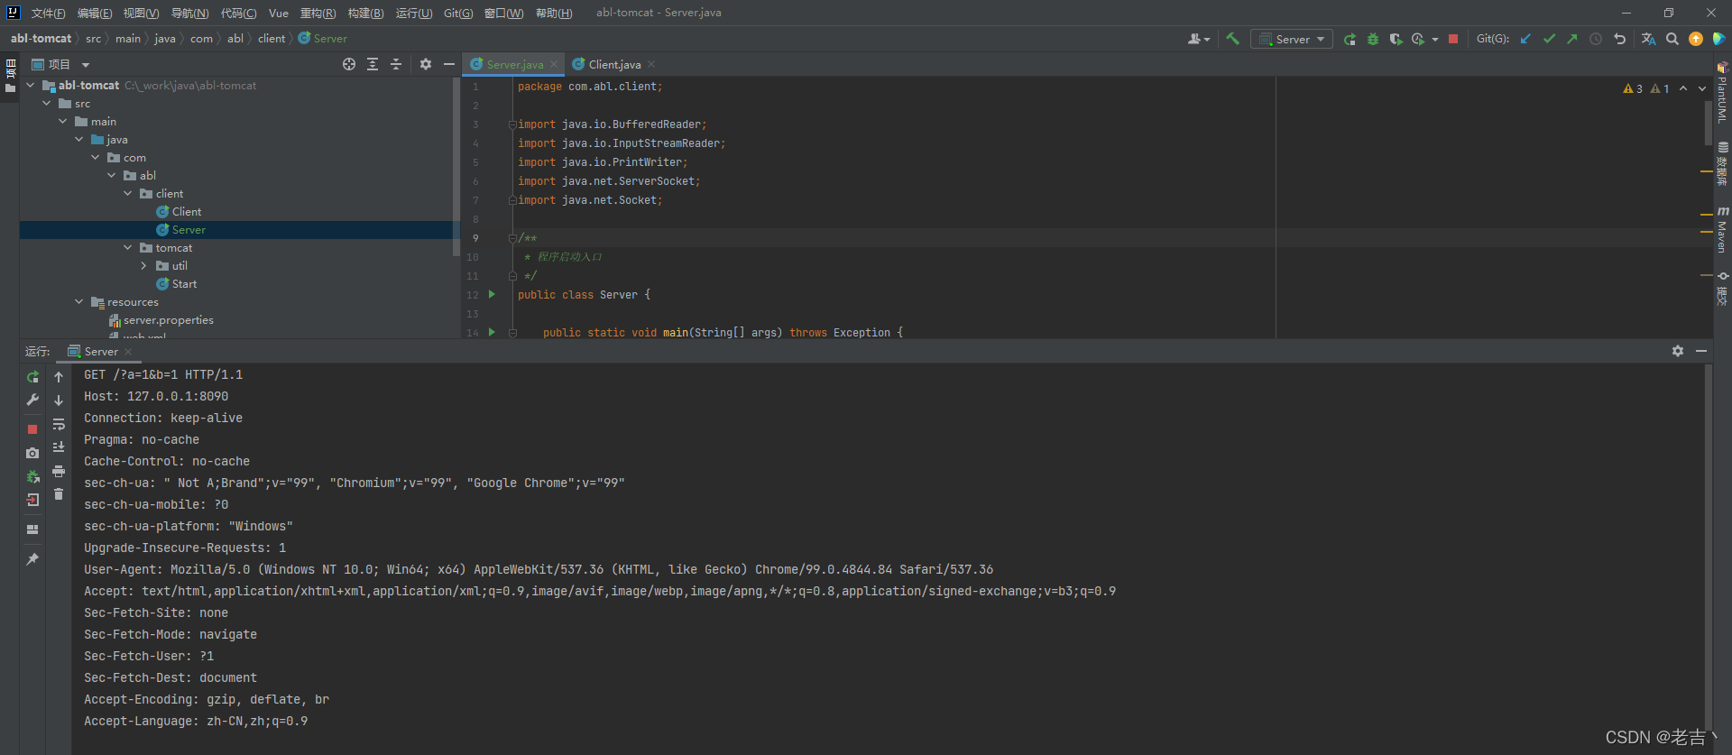Open run configuration wrench in the run panel
1732x755 pixels.
point(32,400)
